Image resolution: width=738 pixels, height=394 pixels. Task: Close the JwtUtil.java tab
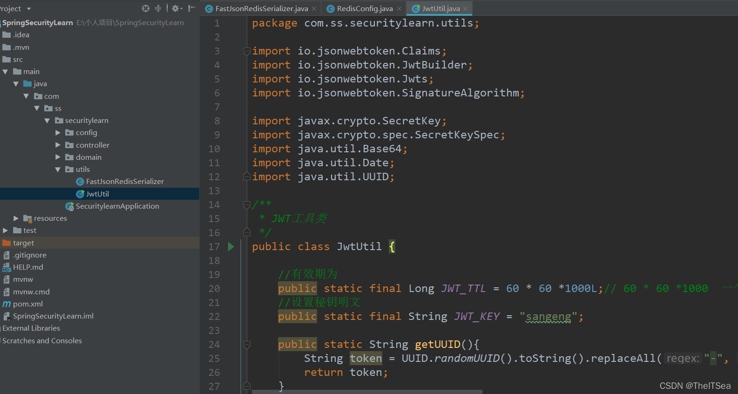click(465, 9)
